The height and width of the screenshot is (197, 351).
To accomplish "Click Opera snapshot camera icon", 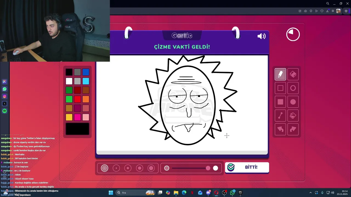I will (x=305, y=11).
